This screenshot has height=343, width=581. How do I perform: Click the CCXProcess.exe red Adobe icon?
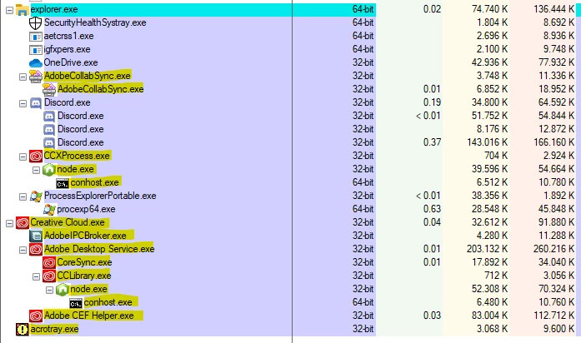36,157
